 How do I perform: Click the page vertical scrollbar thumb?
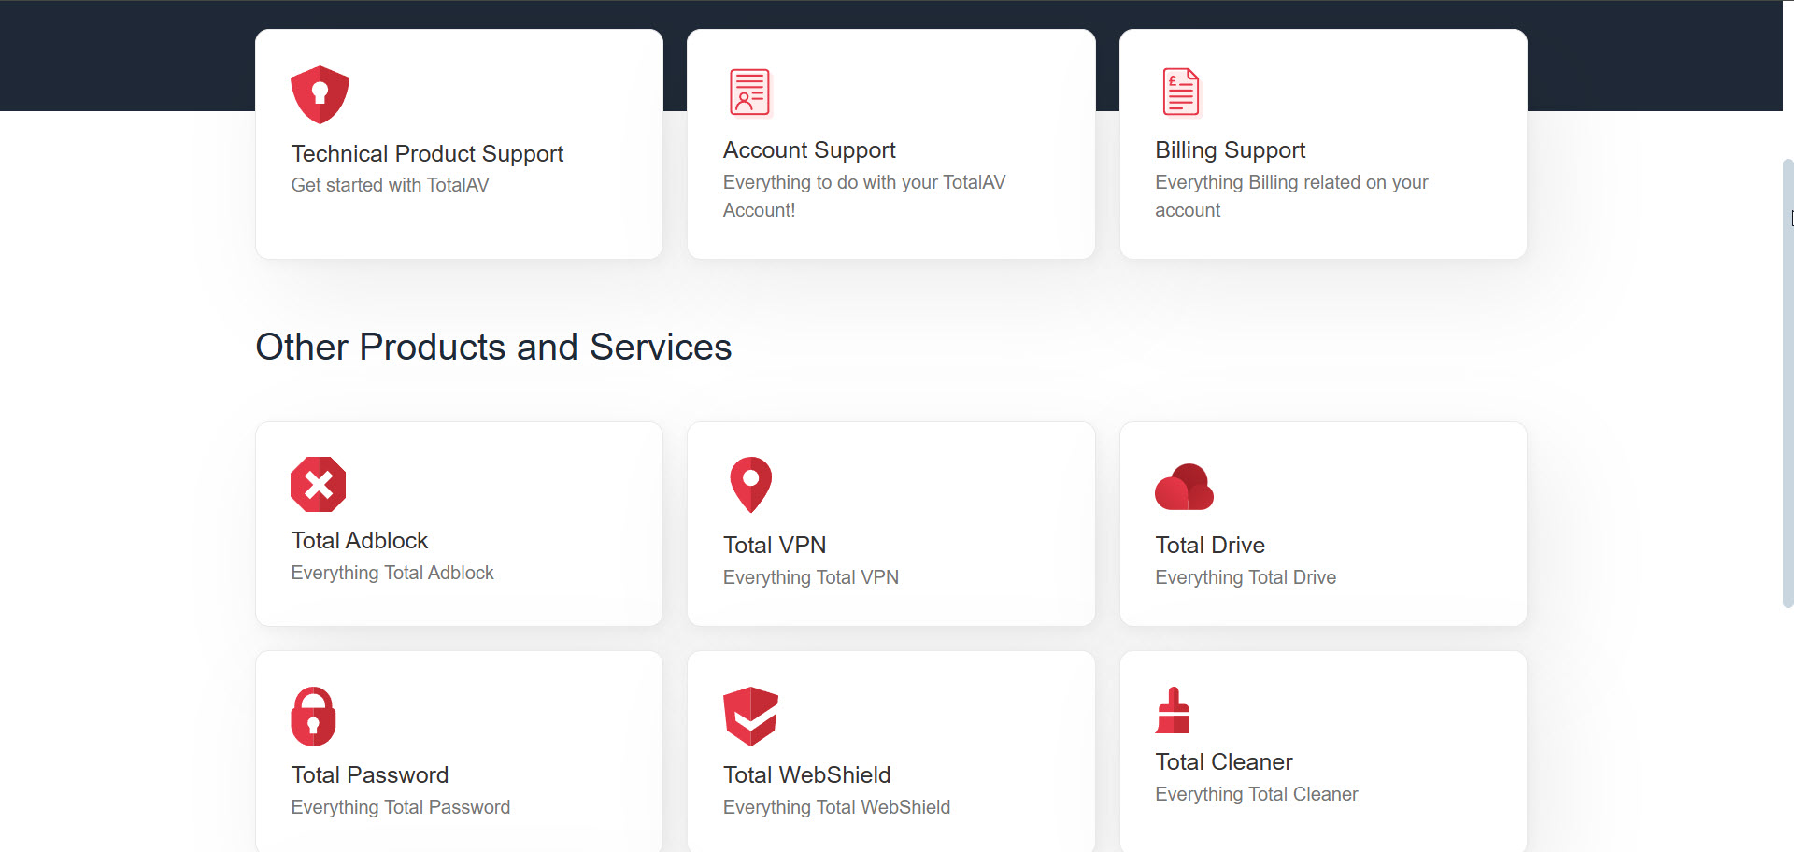click(1787, 383)
